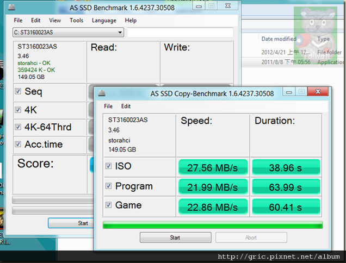Toggle the Acc.time checkbox
Viewport: 346px width, 263px height.
pos(18,144)
